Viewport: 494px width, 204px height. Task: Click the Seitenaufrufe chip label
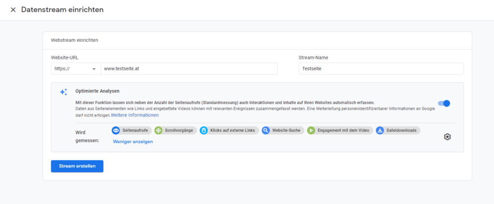point(136,130)
